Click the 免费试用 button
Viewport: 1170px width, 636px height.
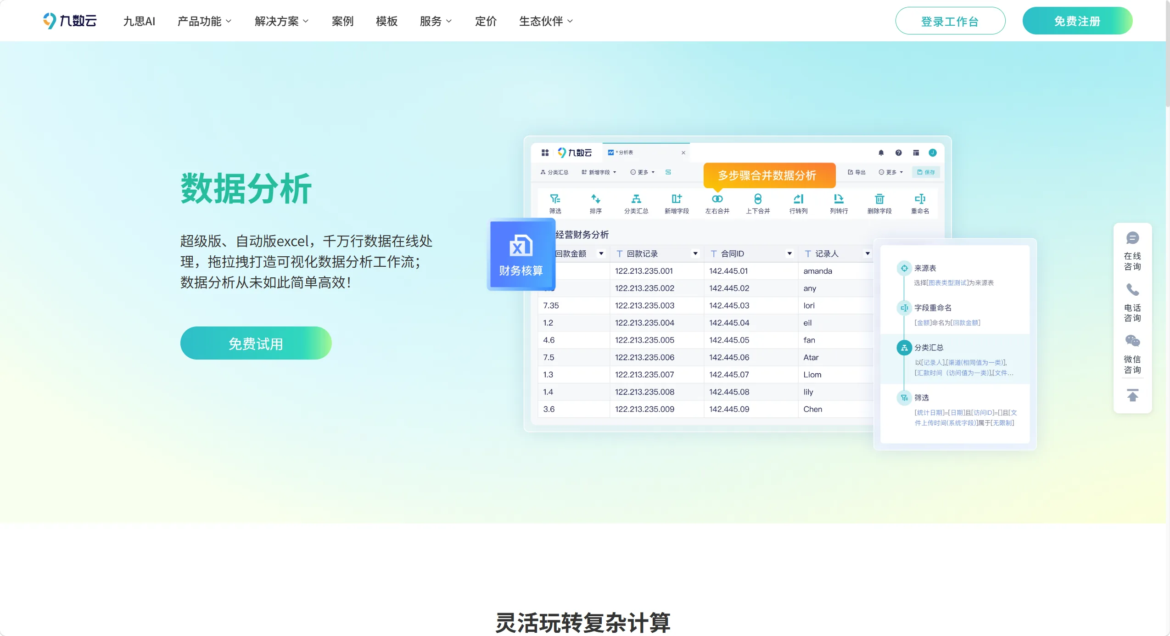tap(256, 343)
